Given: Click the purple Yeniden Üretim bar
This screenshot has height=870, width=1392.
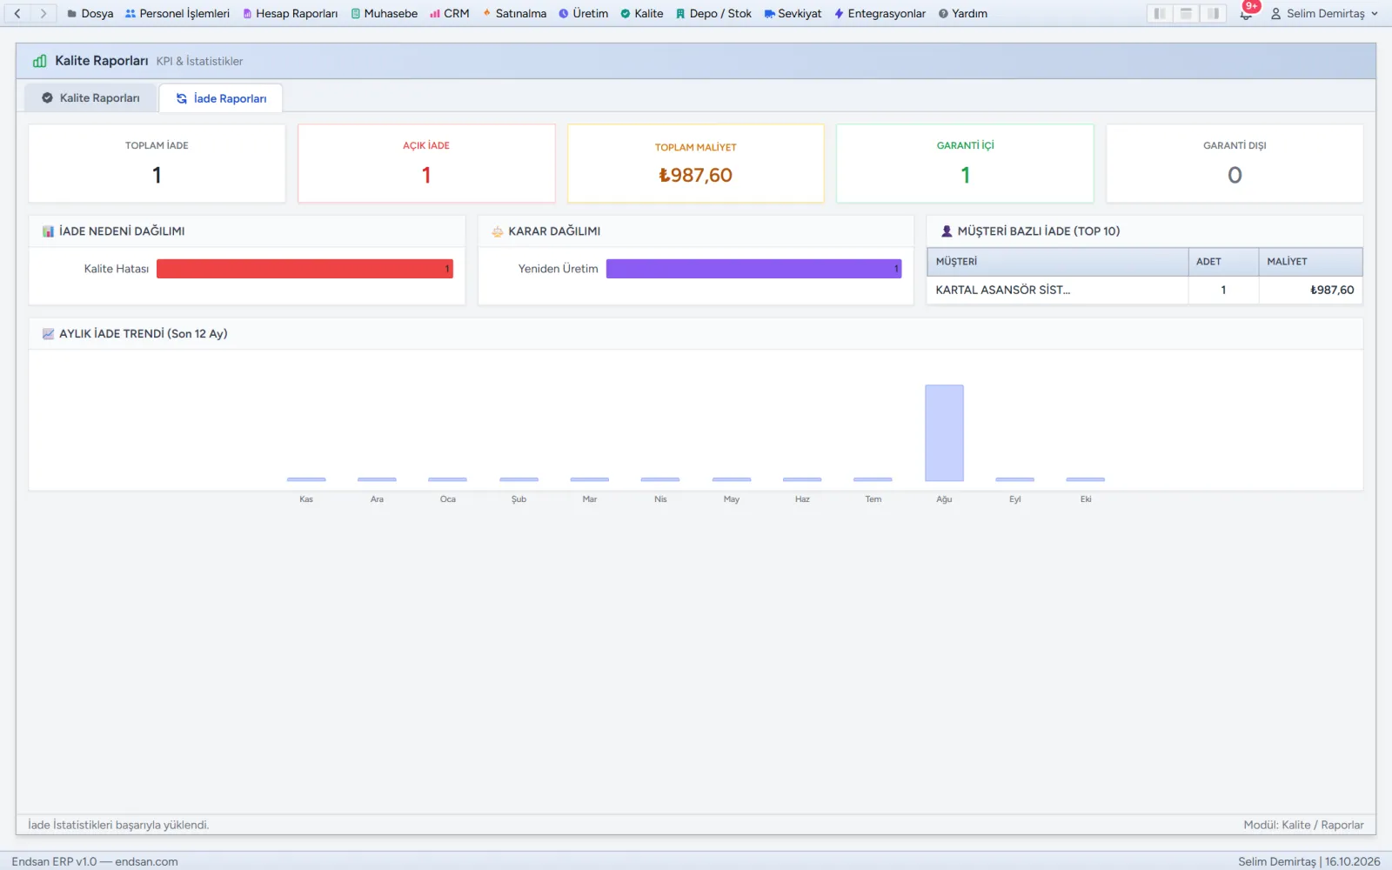Looking at the screenshot, I should pos(753,269).
